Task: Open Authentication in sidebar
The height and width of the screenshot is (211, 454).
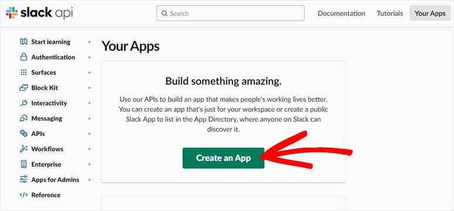Action: [53, 57]
